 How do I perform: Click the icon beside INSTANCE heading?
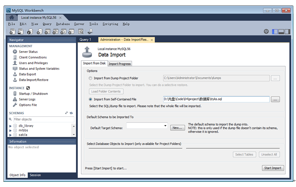[28, 88]
